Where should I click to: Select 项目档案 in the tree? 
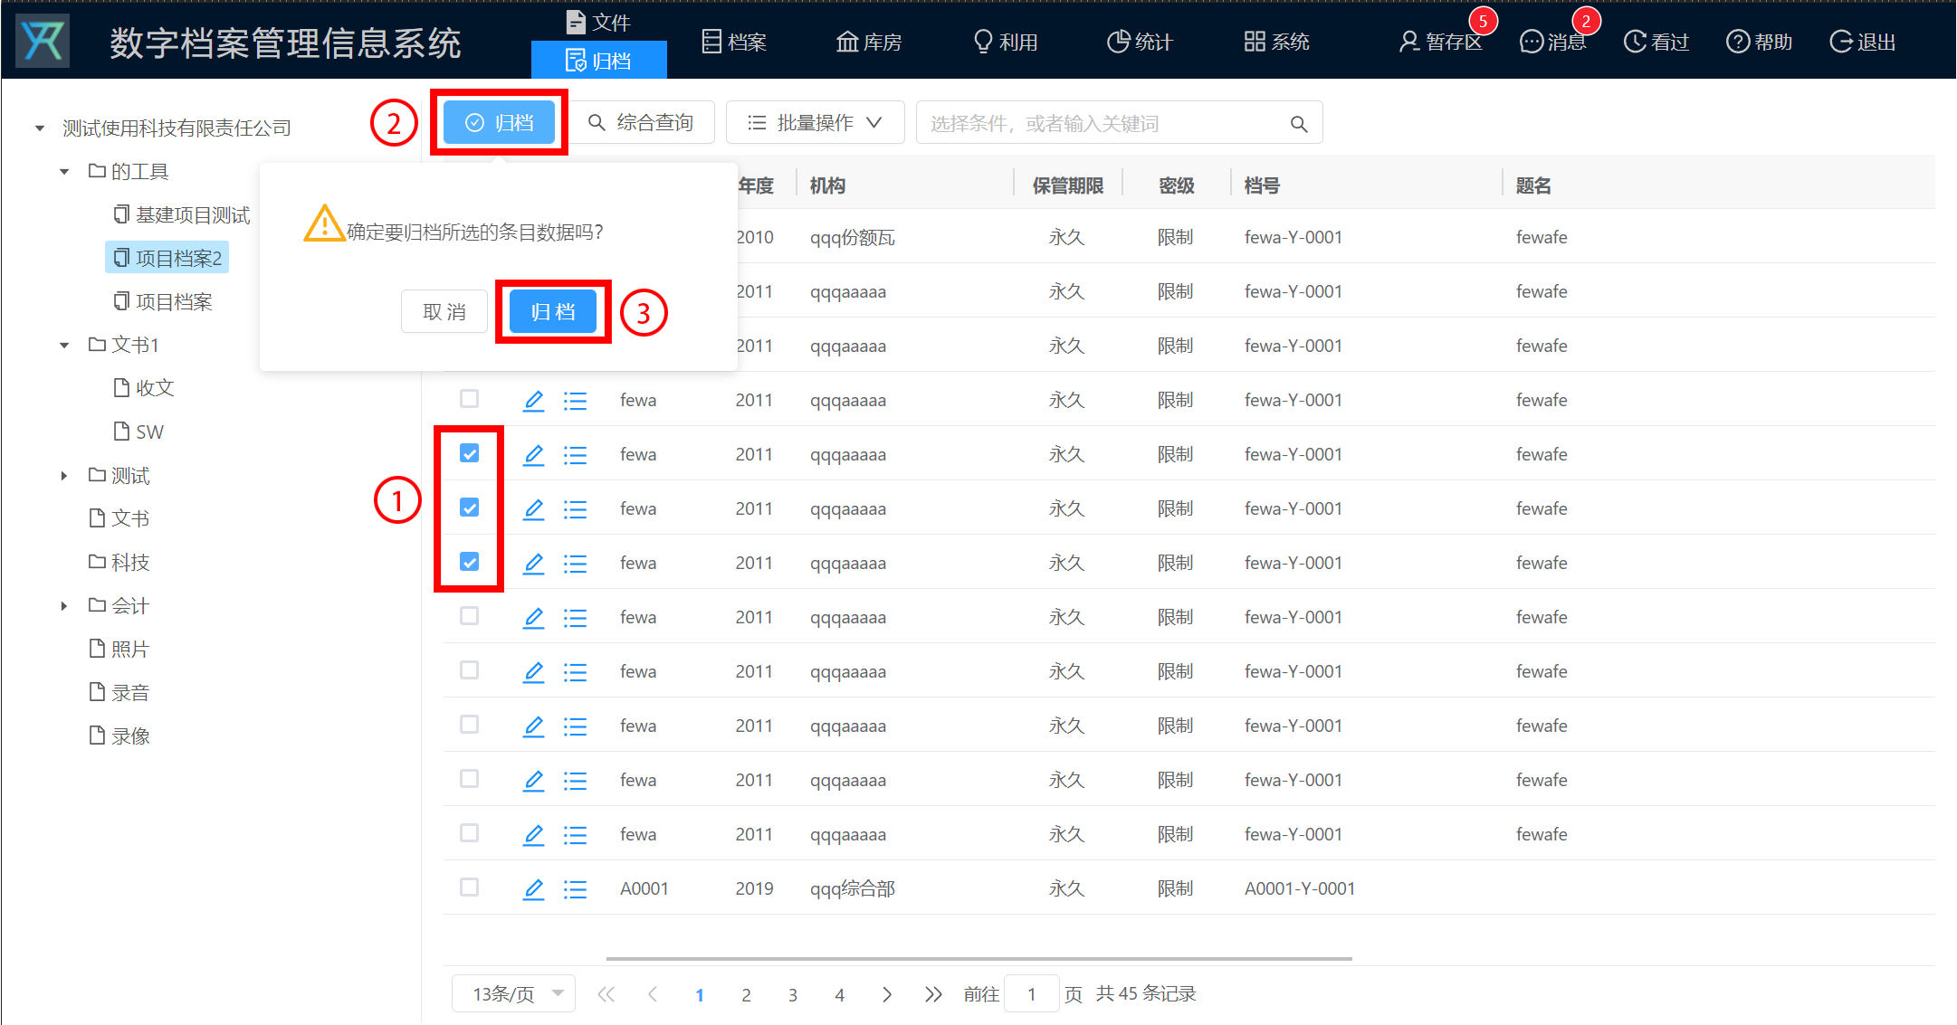point(163,301)
